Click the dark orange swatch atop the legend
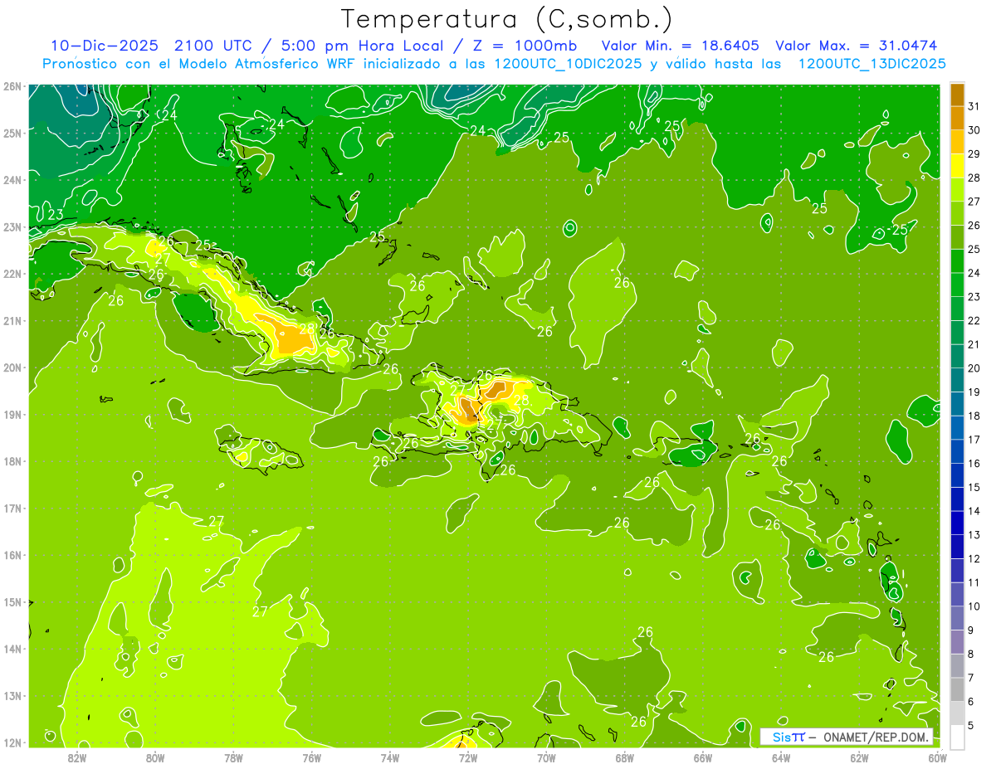The width and height of the screenshot is (996, 769). tap(957, 95)
